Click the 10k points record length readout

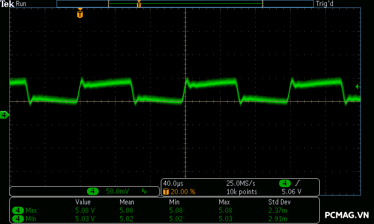[x=242, y=192]
